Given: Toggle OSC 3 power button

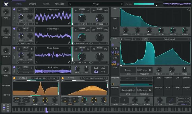Looking at the screenshot, I should [14, 48].
